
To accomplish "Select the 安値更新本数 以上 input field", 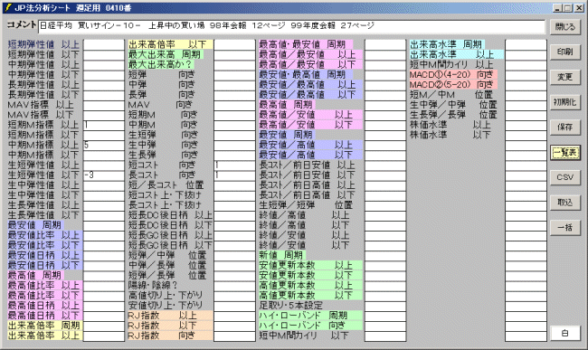I will point(385,265).
